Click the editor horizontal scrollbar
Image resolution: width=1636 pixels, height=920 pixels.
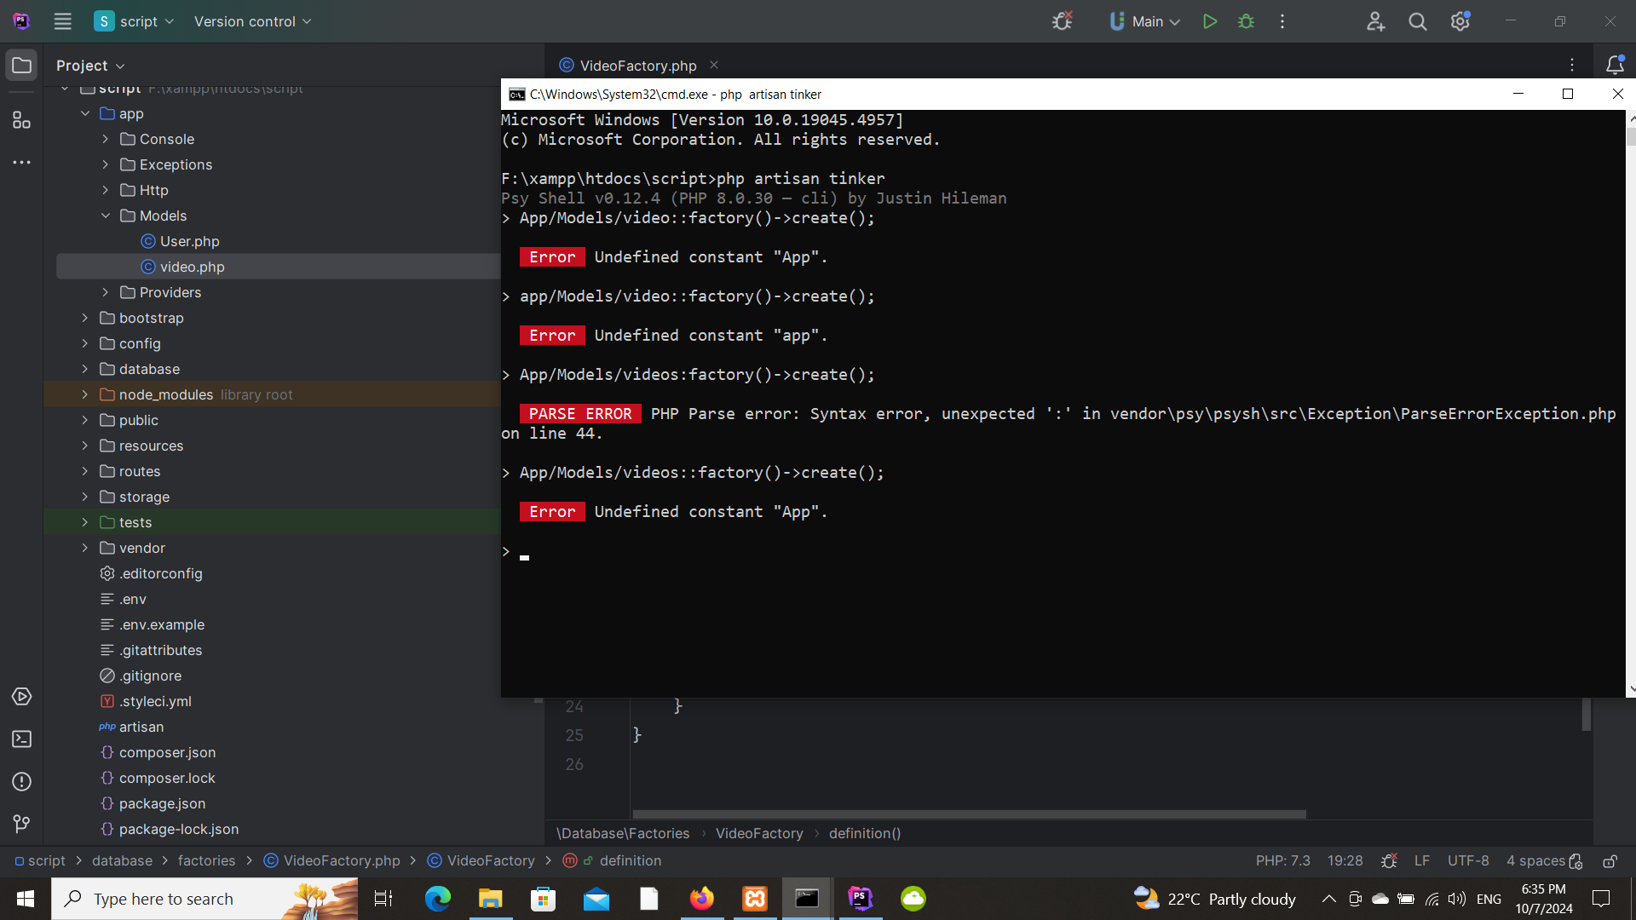click(x=969, y=814)
